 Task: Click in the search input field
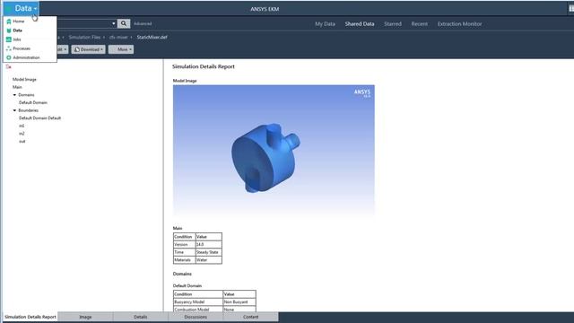83,23
